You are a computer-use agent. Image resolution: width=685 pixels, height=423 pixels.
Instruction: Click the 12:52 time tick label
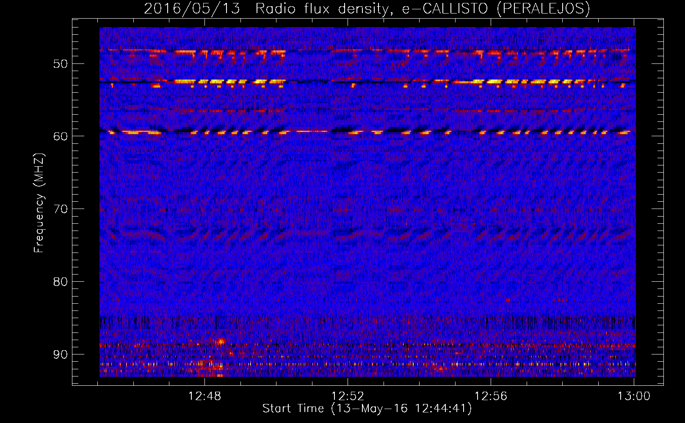pyautogui.click(x=348, y=396)
